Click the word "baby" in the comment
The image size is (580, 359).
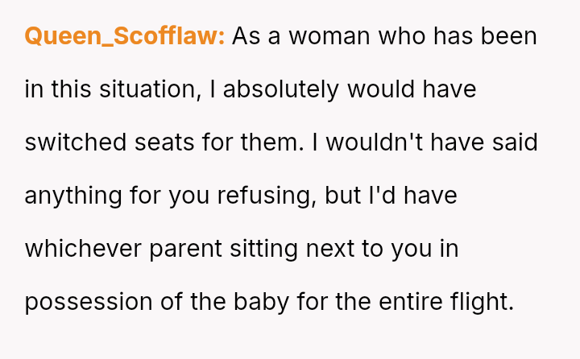[x=261, y=302]
